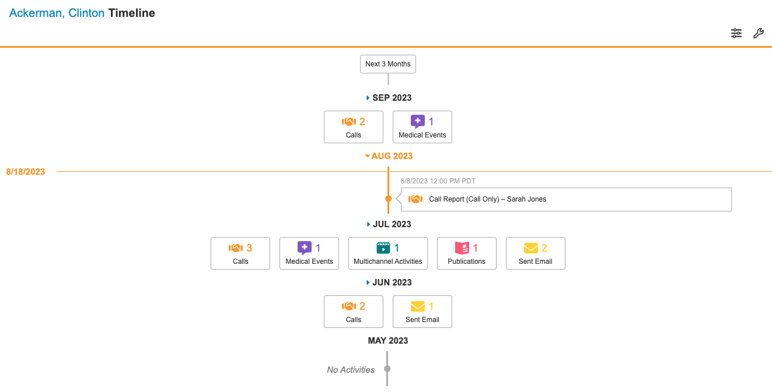Open Call Report for Sarah Jones
Screen dimensions: 772x392
(487, 199)
